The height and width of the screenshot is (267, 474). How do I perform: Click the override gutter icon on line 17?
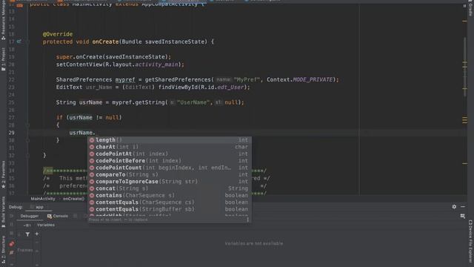coord(19,42)
